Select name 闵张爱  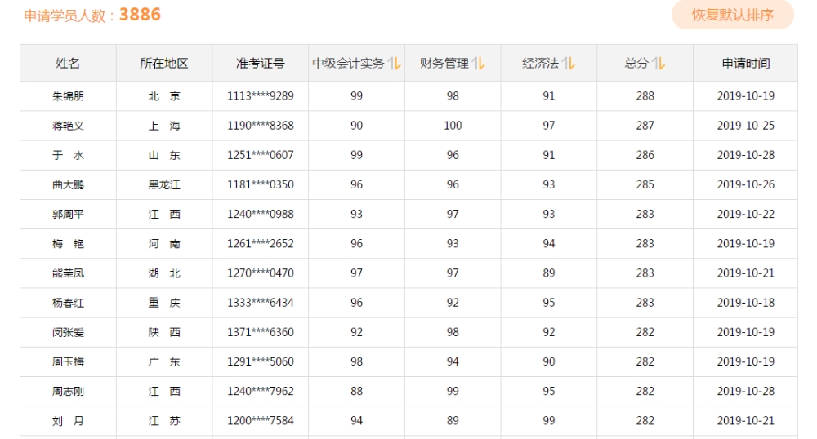(x=68, y=332)
